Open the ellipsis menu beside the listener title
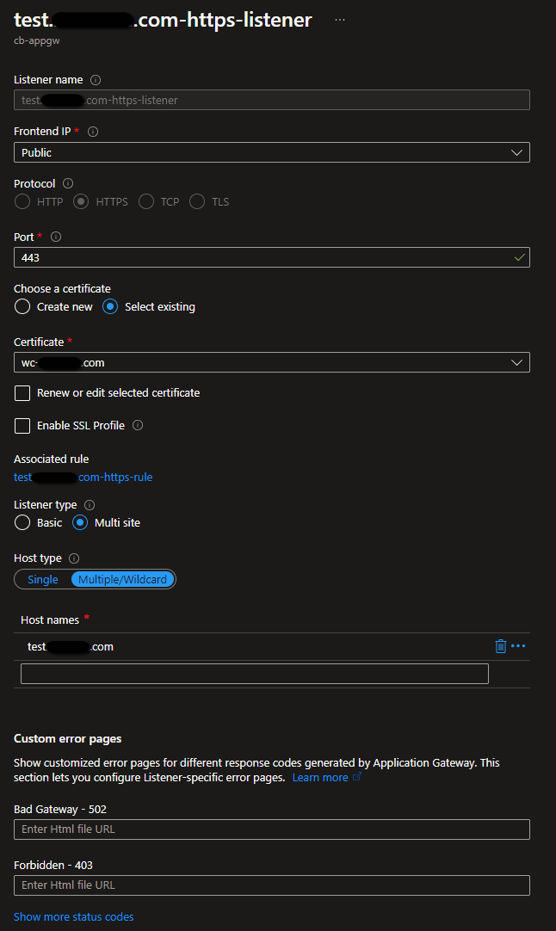 pyautogui.click(x=340, y=20)
